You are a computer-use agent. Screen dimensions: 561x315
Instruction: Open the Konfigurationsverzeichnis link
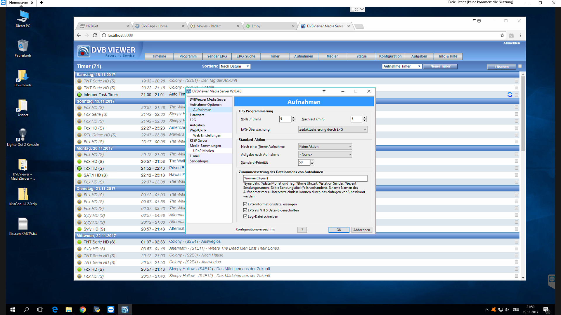(255, 230)
